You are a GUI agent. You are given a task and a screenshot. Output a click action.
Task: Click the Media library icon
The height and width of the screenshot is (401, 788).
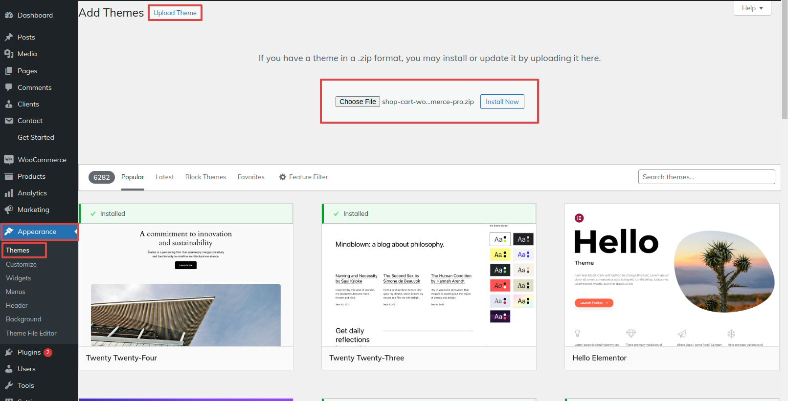9,54
